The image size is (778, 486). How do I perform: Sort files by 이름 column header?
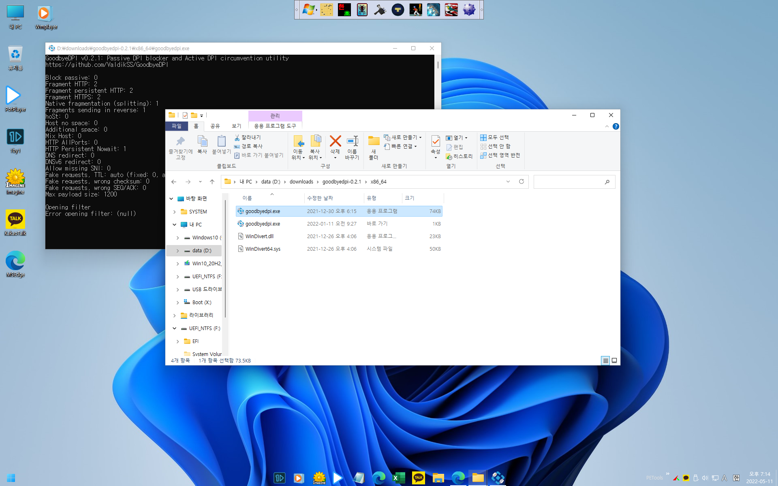pos(270,198)
